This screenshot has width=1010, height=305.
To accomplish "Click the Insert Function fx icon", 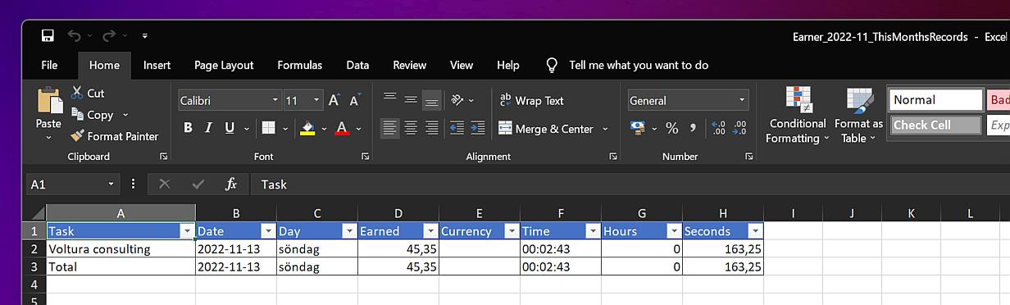I will (230, 184).
